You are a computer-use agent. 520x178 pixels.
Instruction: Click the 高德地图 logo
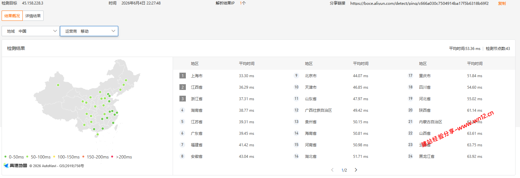[x=15, y=166]
